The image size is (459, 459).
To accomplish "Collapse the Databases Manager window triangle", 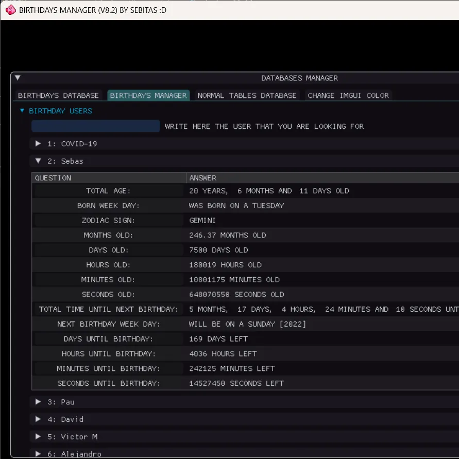I will 18,78.
